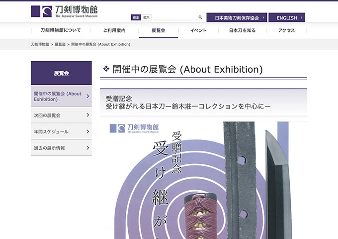This screenshot has width=338, height=239.
Task: Open the イベント menu item
Action: (x=198, y=30)
